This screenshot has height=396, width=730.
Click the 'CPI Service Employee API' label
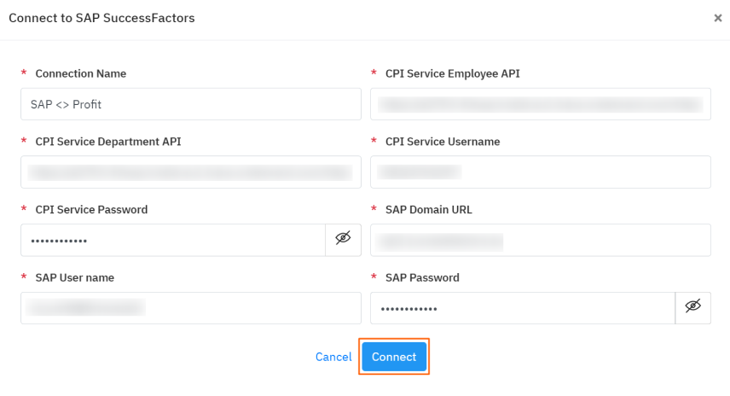(x=453, y=73)
